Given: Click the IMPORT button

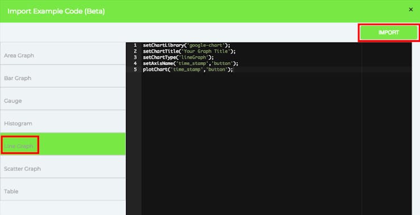Looking at the screenshot, I should (389, 33).
